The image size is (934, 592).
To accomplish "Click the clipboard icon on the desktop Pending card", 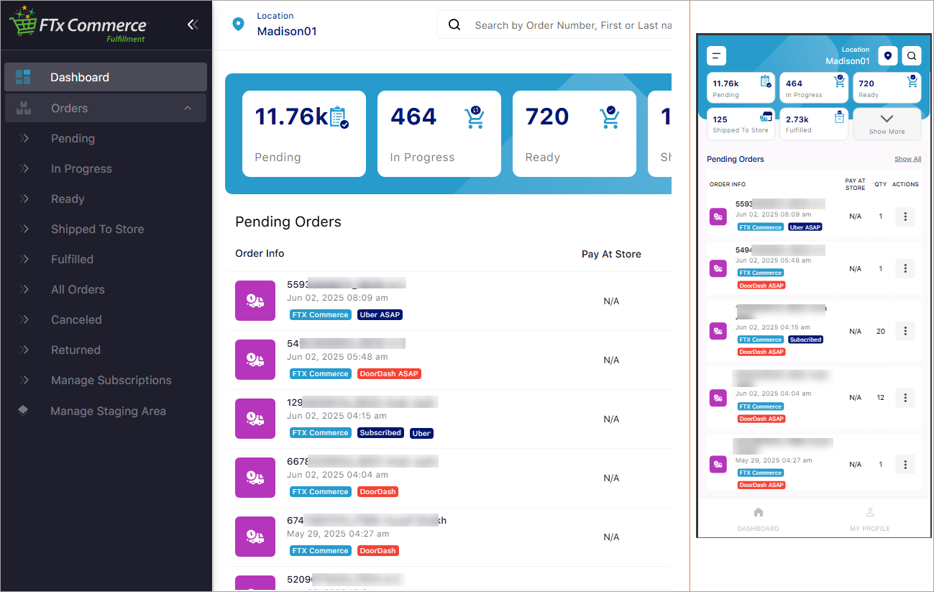I will pos(339,117).
